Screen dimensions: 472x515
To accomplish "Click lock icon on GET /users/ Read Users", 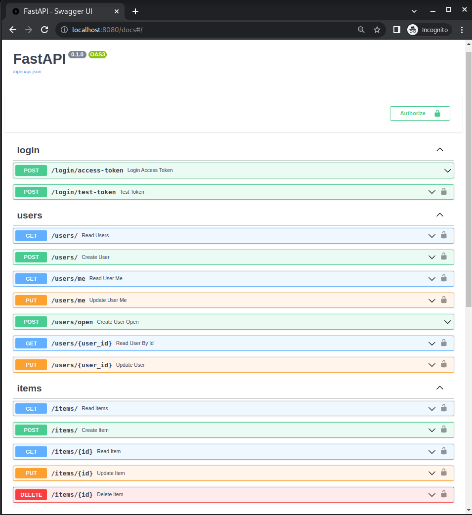I will [x=444, y=235].
